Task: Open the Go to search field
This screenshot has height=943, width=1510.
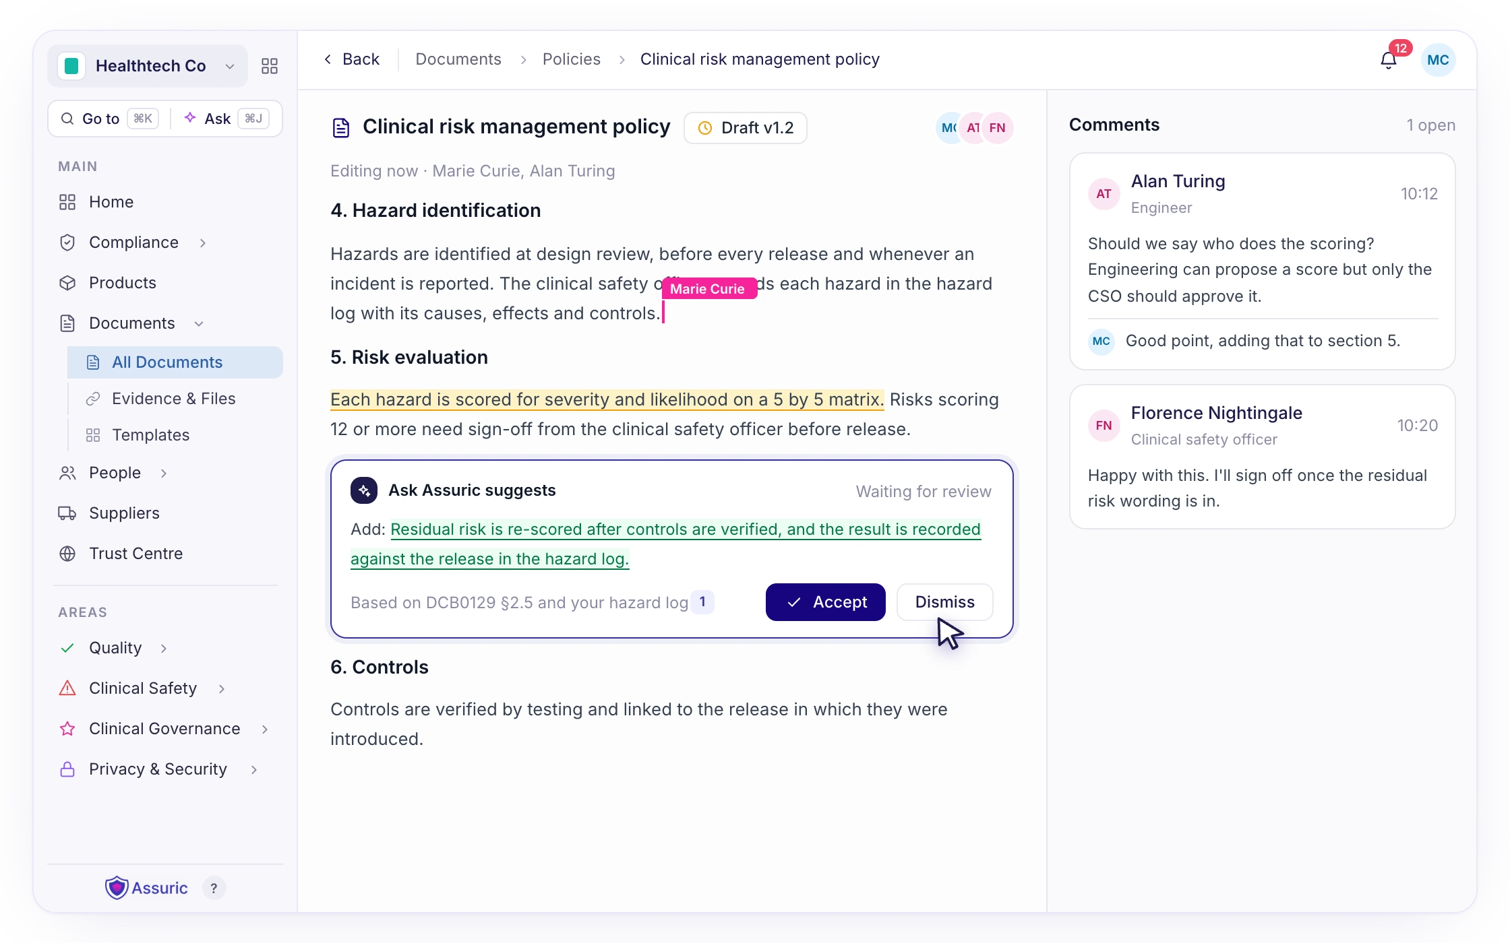Action: pos(110,119)
